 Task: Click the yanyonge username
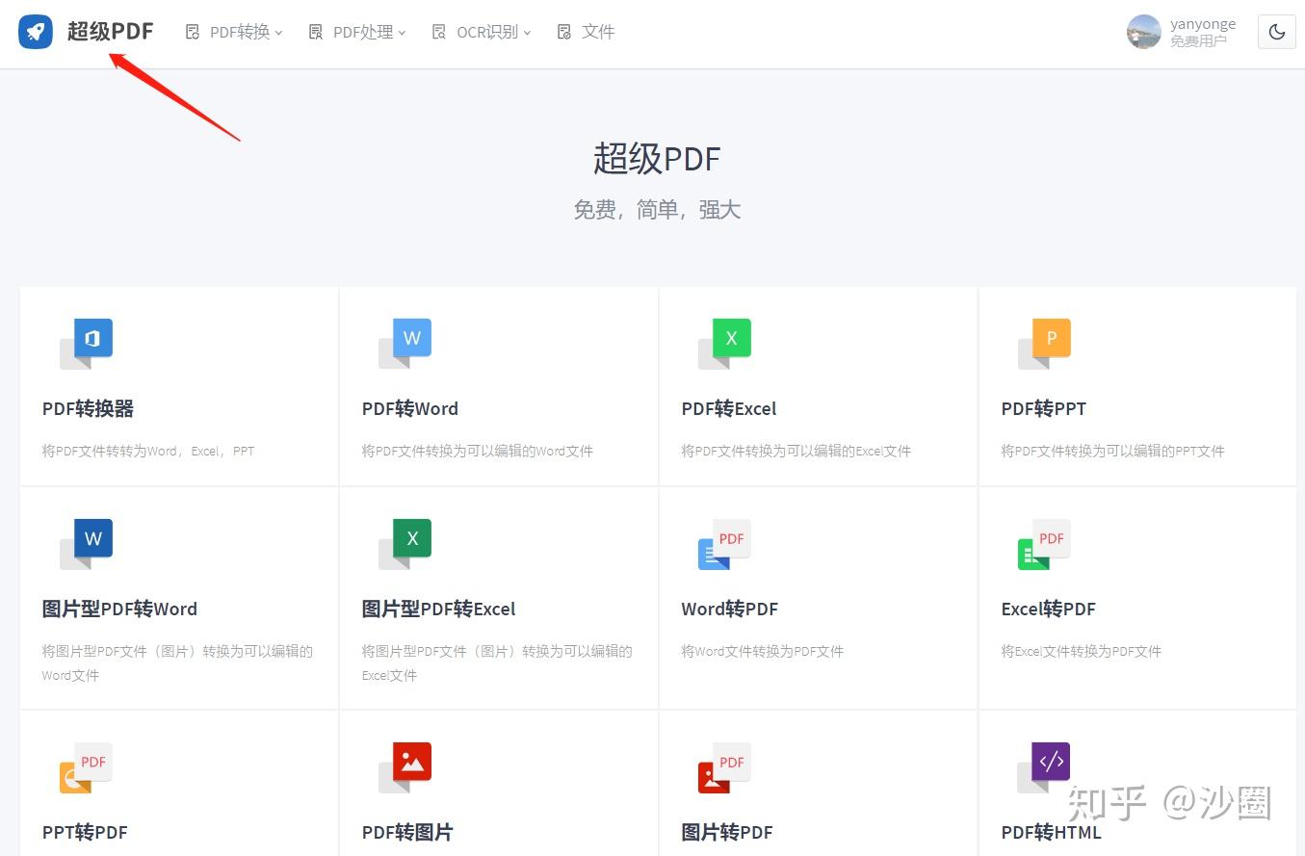1203,24
